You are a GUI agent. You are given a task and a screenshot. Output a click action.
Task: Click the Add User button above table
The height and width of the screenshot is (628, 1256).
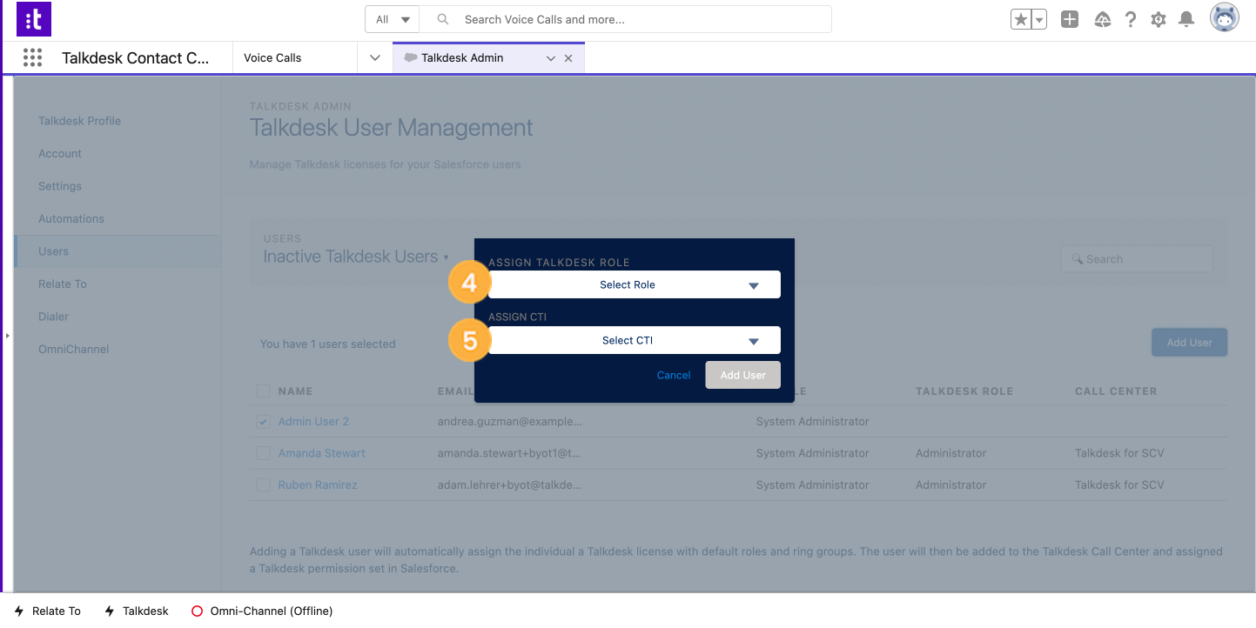point(1189,342)
